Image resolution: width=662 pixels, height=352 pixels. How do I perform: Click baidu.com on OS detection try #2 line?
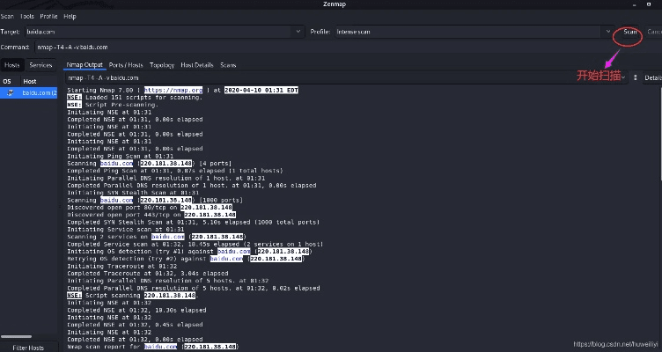coord(226,259)
